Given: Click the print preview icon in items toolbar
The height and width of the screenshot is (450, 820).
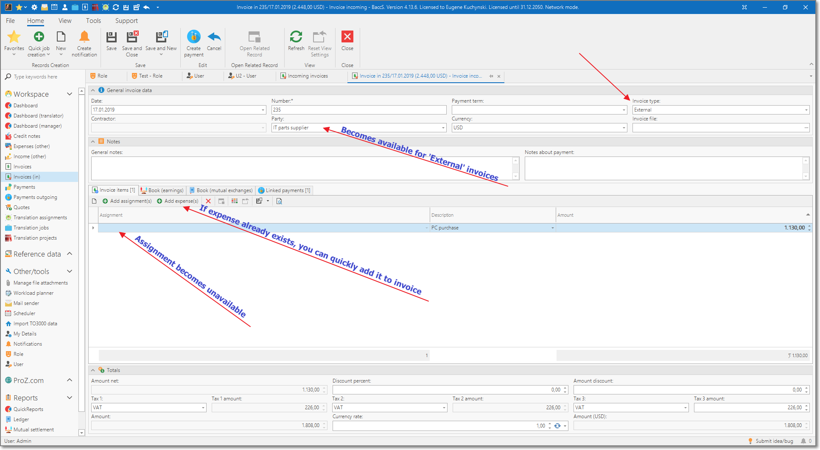Looking at the screenshot, I should coord(279,201).
